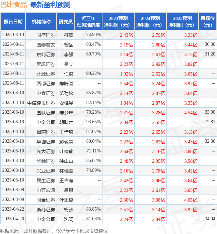Click 2025 forecast value 4.05亿
The width and height of the screenshot is (217, 234).
point(191,200)
